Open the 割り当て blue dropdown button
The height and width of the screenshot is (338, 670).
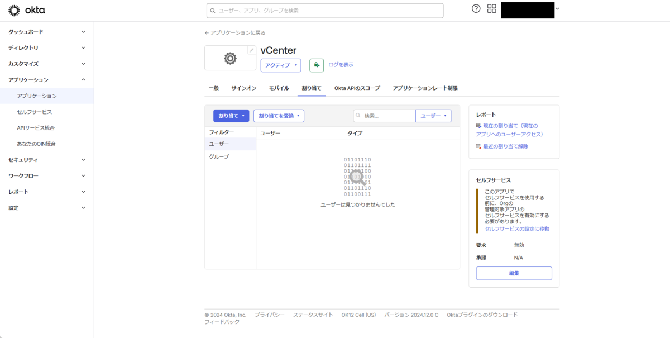(231, 116)
